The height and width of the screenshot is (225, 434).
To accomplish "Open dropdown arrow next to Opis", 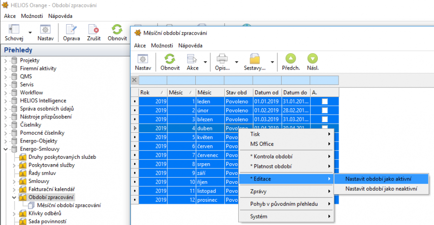I will pos(236,62).
